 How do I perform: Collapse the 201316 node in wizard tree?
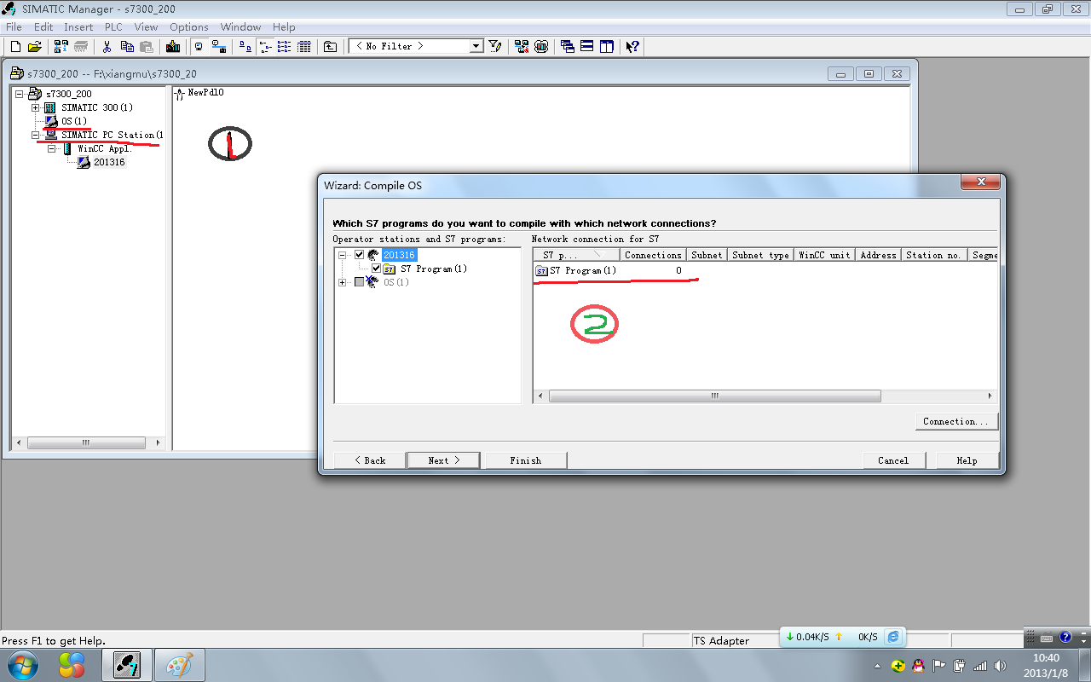343,255
